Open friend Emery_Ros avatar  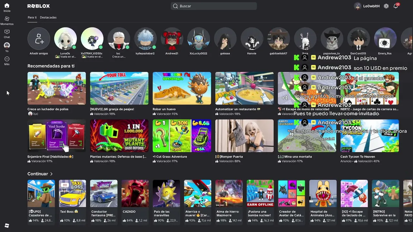[385, 39]
